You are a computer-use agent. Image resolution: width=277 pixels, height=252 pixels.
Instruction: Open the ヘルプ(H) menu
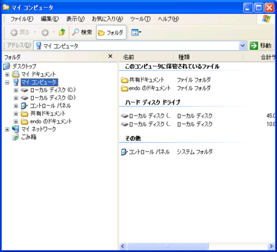168,19
